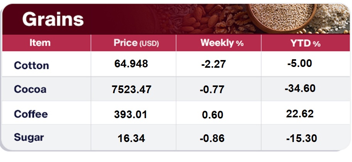Viewport: 352px width, 162px height.
Task: Open the Coffee row label
Action: click(31, 114)
